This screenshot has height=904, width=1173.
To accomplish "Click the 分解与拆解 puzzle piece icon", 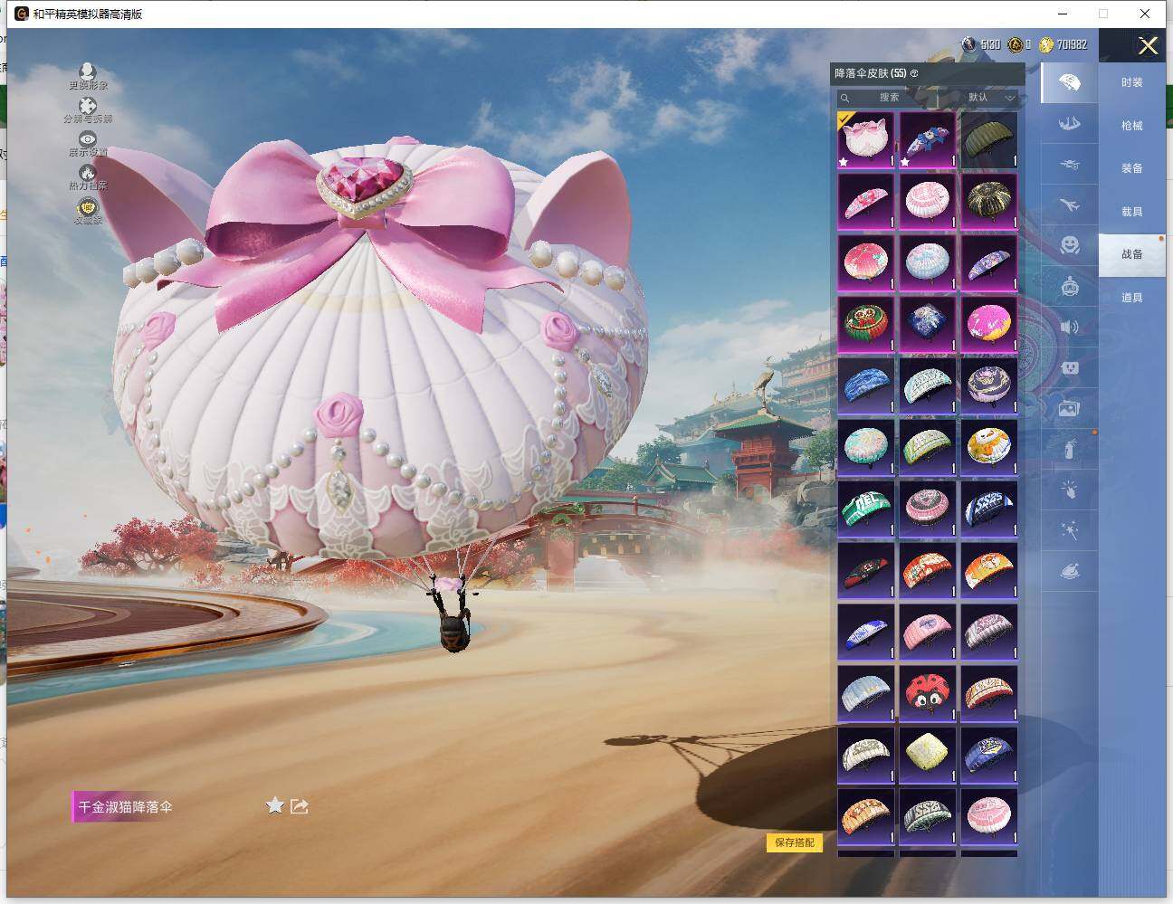I will coord(87,108).
